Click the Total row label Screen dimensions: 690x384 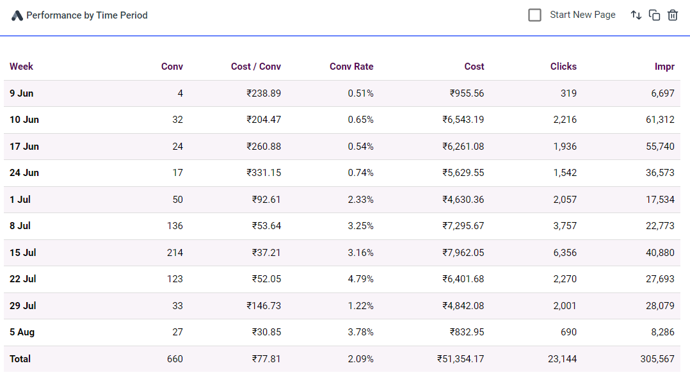click(20, 359)
